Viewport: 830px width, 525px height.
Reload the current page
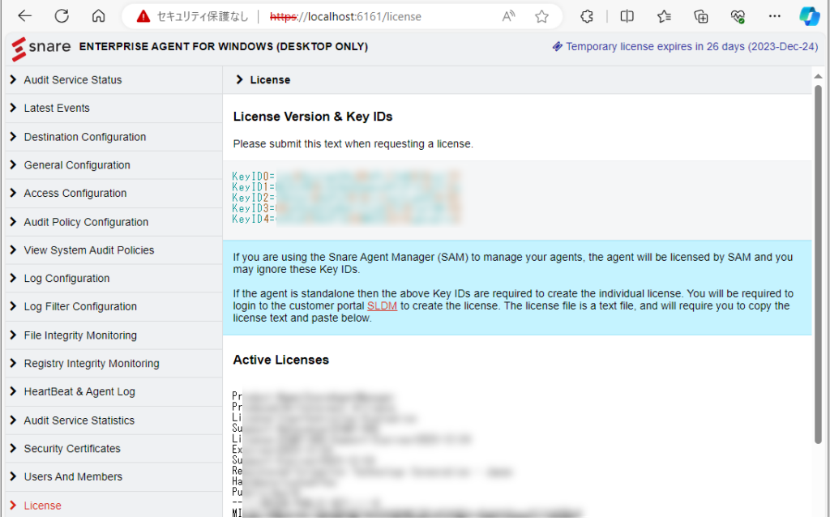pyautogui.click(x=62, y=16)
